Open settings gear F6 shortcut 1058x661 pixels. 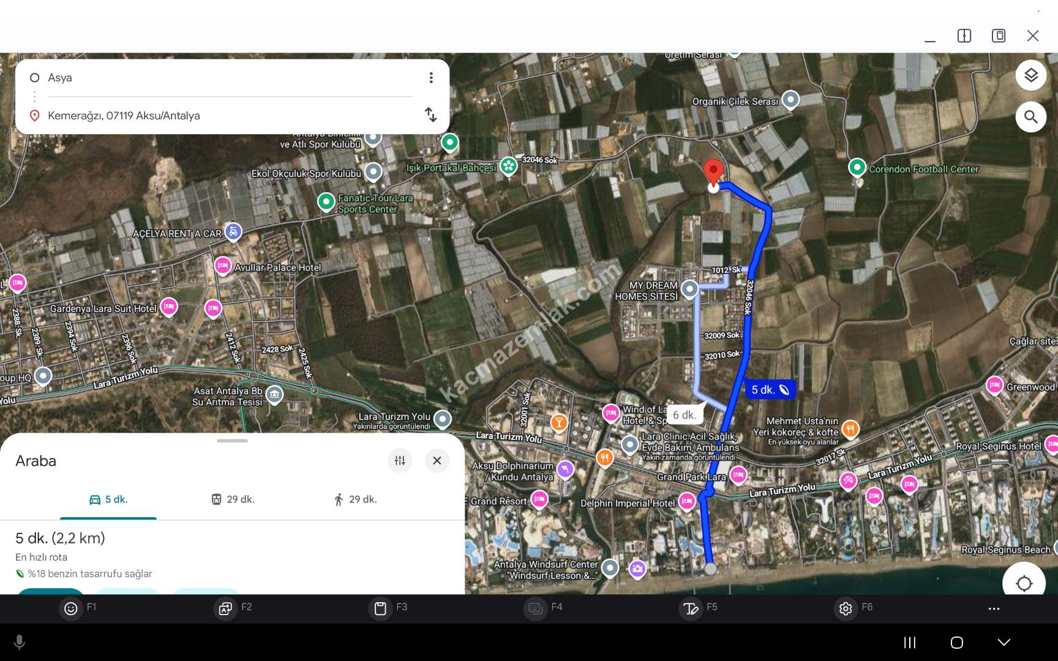tap(846, 608)
